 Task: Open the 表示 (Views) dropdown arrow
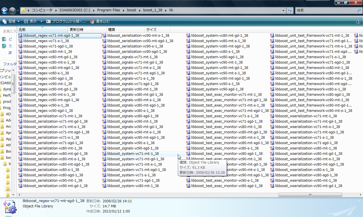tap(41, 21)
